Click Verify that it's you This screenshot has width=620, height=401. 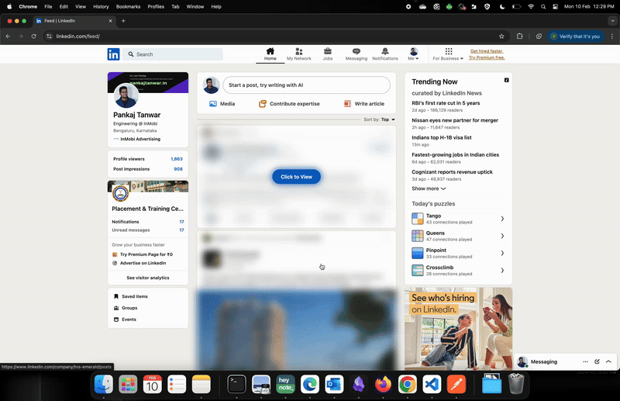[x=575, y=36]
